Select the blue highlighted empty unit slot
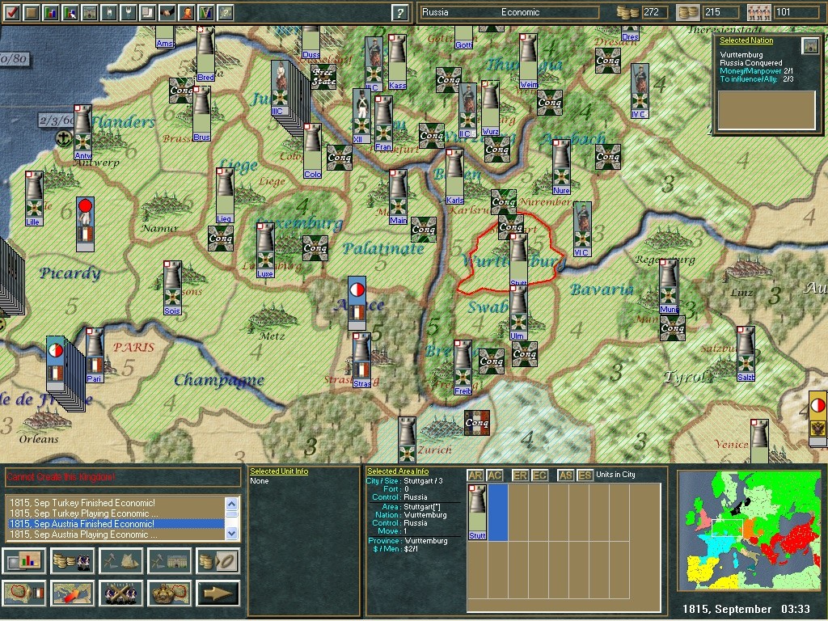 (498, 512)
